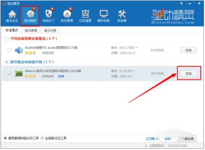The height and width of the screenshot is (150, 205).
Task: Click the Atheros network card icon
Action: coord(19,74)
